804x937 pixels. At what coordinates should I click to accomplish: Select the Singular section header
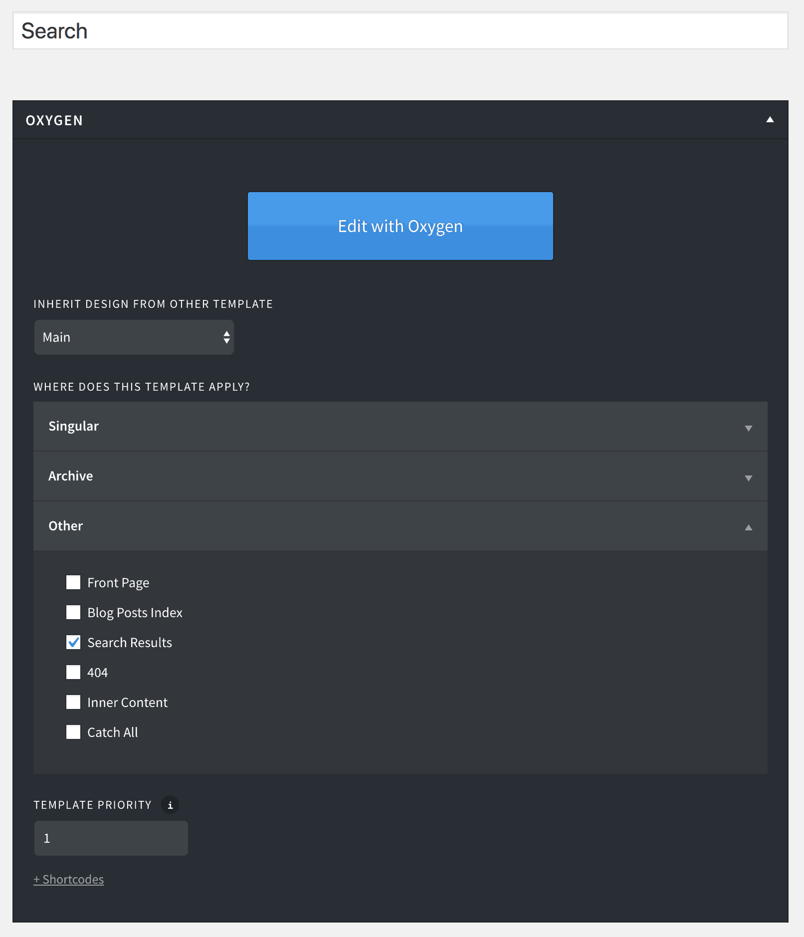point(400,426)
